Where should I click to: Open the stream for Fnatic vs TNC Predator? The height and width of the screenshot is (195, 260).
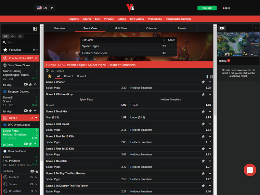(32, 171)
